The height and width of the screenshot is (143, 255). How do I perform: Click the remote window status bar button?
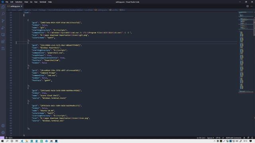(2, 138)
